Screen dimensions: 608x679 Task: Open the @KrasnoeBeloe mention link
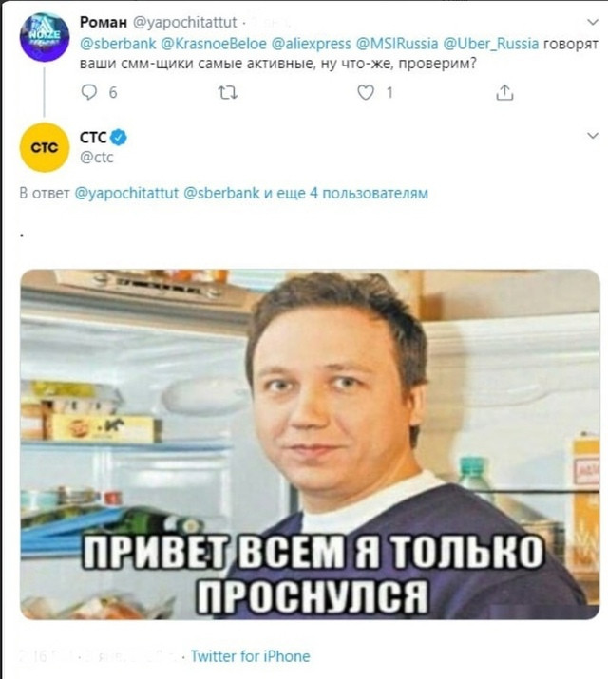pyautogui.click(x=214, y=44)
